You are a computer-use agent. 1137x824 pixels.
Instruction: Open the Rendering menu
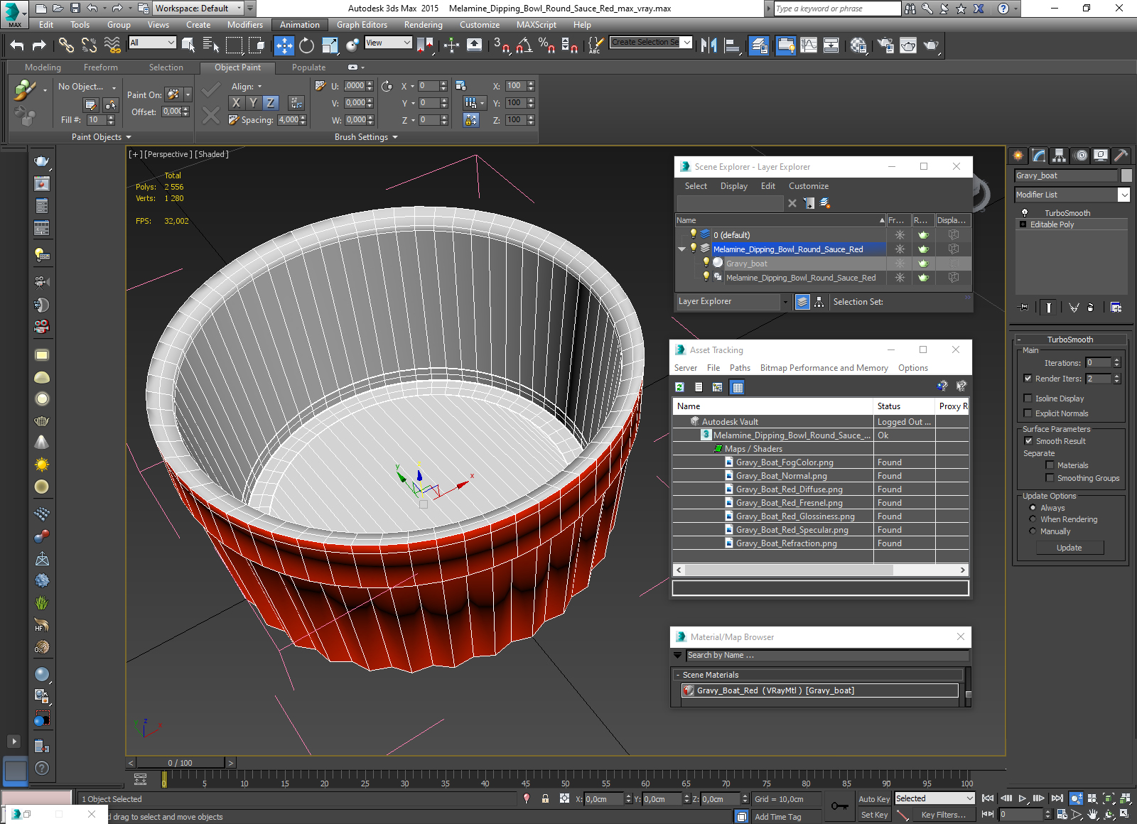423,25
